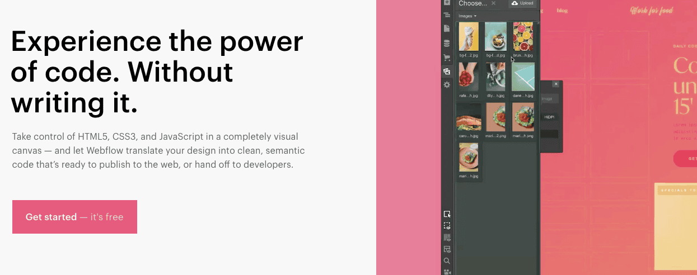Toggle the HiDPI option
The width and height of the screenshot is (697, 275).
pyautogui.click(x=549, y=117)
